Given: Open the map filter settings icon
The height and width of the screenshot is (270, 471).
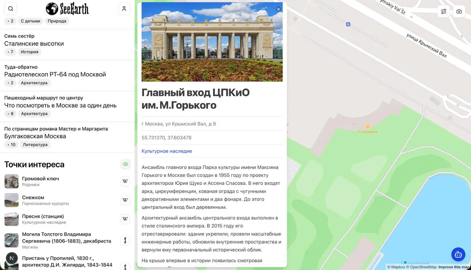Looking at the screenshot, I should click(443, 11).
